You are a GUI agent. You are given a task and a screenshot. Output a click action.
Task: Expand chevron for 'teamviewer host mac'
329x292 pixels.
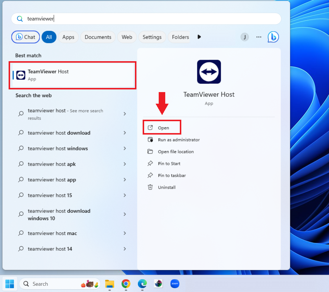125,233
